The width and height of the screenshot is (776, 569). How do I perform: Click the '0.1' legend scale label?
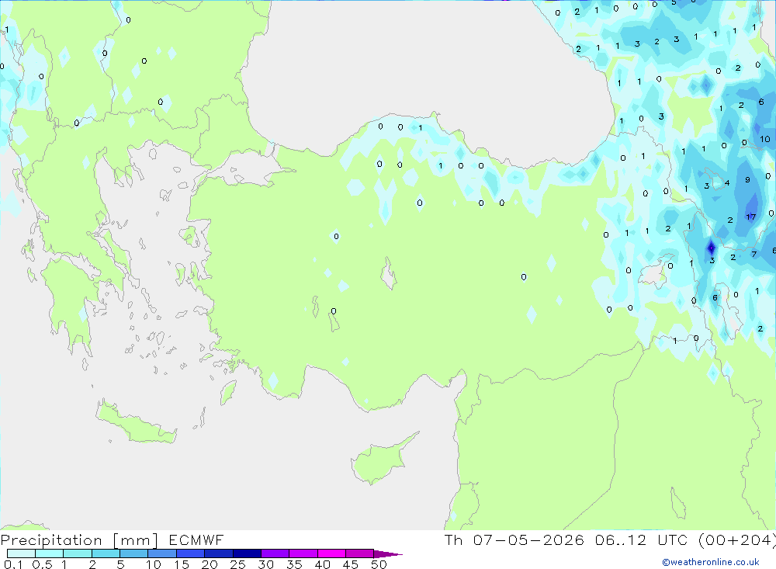coord(13,564)
